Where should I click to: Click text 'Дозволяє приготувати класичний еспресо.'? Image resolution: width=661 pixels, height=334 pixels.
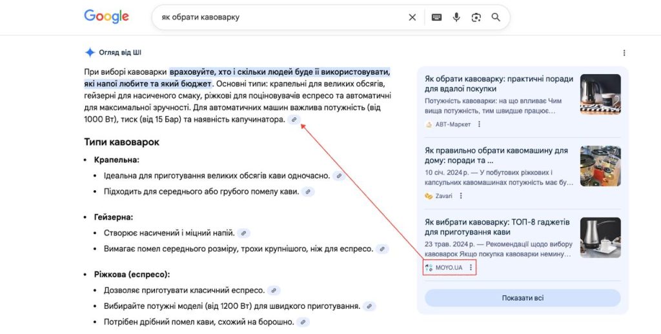[x=184, y=291]
